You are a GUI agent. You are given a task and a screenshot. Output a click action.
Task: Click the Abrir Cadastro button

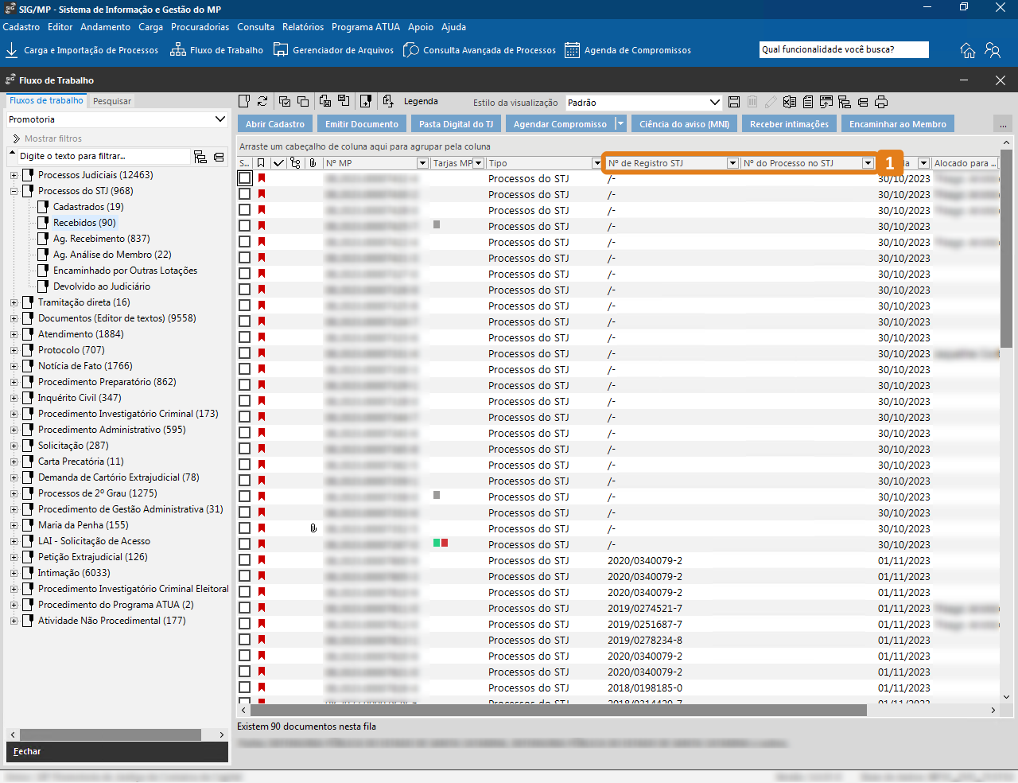(275, 124)
